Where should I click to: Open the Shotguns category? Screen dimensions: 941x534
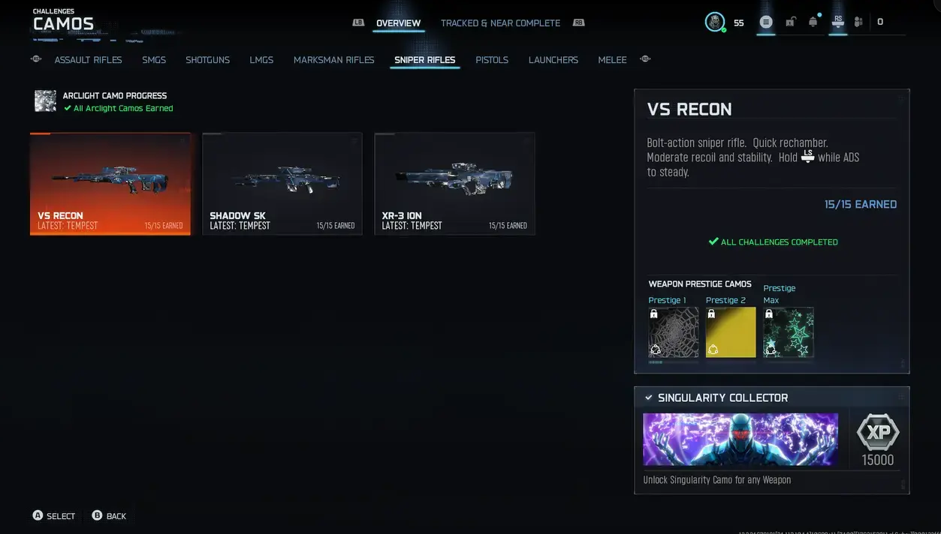click(x=207, y=60)
